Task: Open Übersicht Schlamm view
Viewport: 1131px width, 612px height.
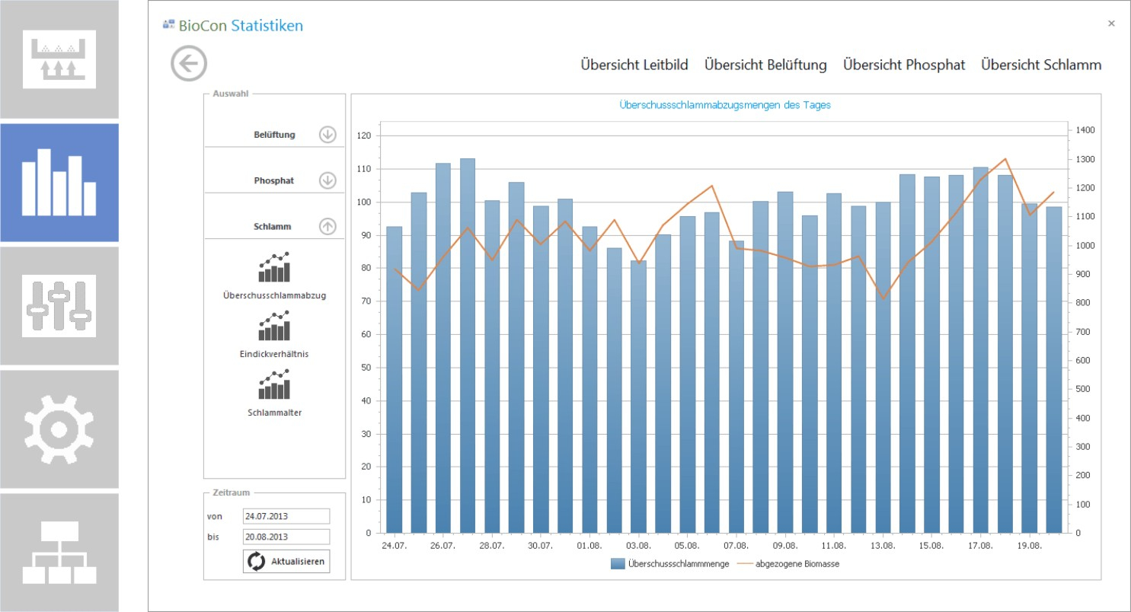Action: coord(1041,65)
